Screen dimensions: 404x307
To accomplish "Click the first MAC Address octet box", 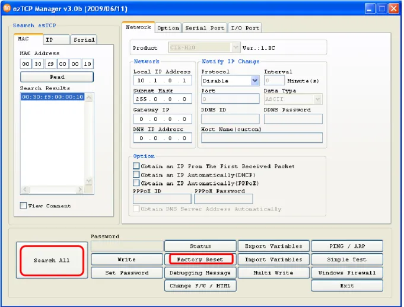I will pyautogui.click(x=26, y=64).
